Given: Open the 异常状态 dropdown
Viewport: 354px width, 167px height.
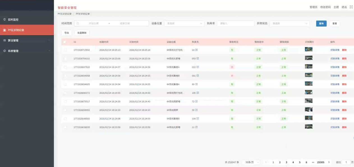Looking at the screenshot, I should click(289, 24).
